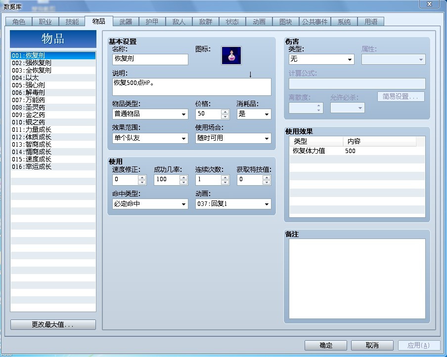The image size is (447, 357).
Task: Increase 速度修正 with the up arrow
Action: 142,177
